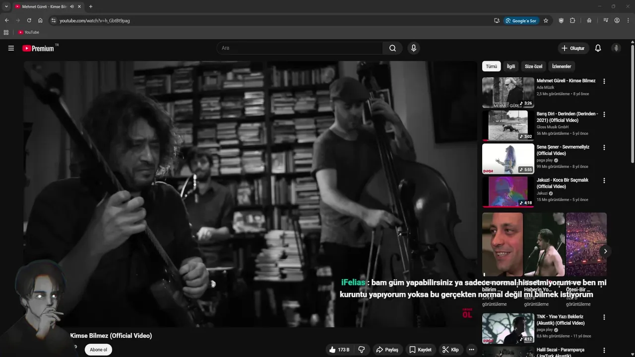
Task: Select the İzlenenler filter chip
Action: [x=562, y=66]
